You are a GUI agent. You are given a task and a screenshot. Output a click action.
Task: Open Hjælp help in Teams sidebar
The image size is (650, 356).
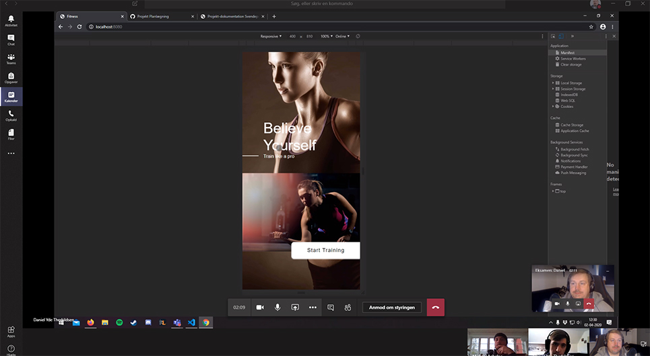pos(11,350)
